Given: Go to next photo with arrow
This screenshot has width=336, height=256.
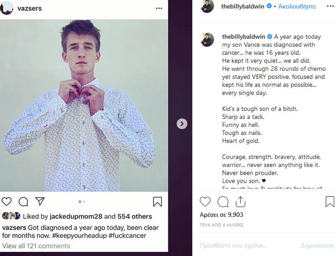Looking at the screenshot, I should tap(182, 124).
